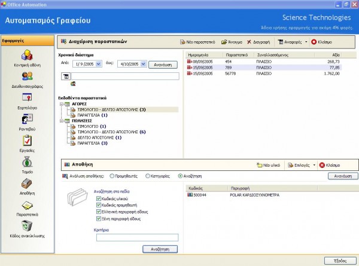The width and height of the screenshot is (359, 266).
Task: Toggle the Κωδικός υλικού checkbox
Action: 99,198
